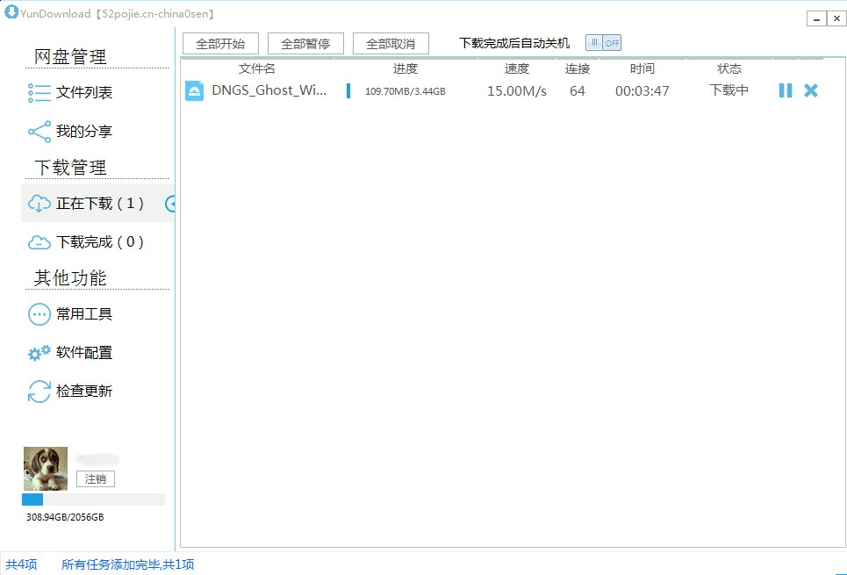Click the file list icon beside 文件列表
This screenshot has width=847, height=575.
click(x=39, y=93)
